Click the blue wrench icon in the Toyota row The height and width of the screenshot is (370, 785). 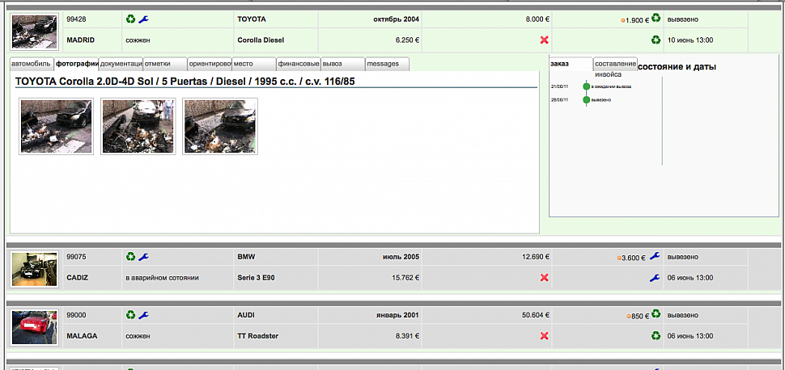coord(144,19)
